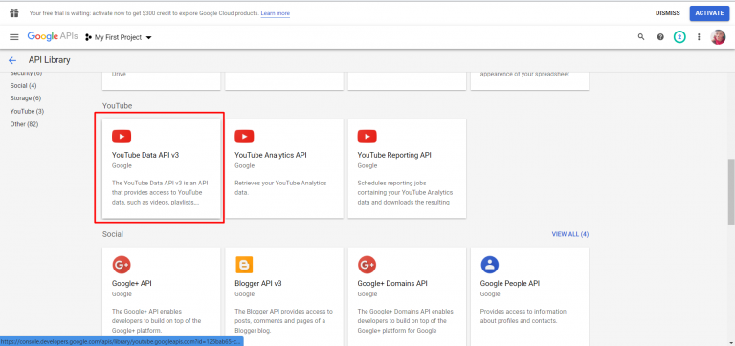
Task: Open the help question mark icon
Action: point(660,37)
